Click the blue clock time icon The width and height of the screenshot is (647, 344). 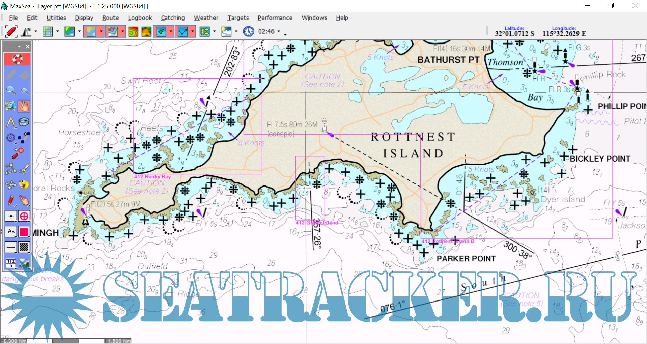(x=248, y=32)
